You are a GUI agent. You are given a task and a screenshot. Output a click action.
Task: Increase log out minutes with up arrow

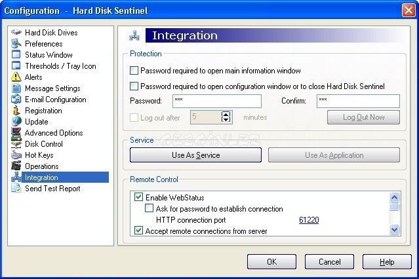(x=226, y=114)
